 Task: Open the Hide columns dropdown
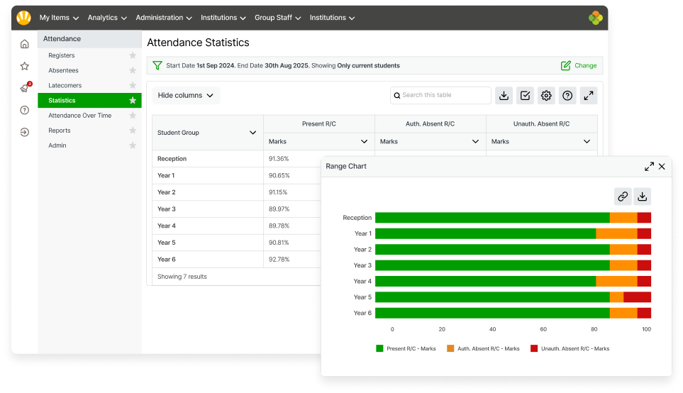pos(186,96)
